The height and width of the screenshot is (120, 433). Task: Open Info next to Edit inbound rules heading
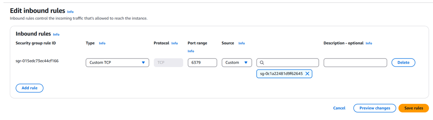[70, 12]
